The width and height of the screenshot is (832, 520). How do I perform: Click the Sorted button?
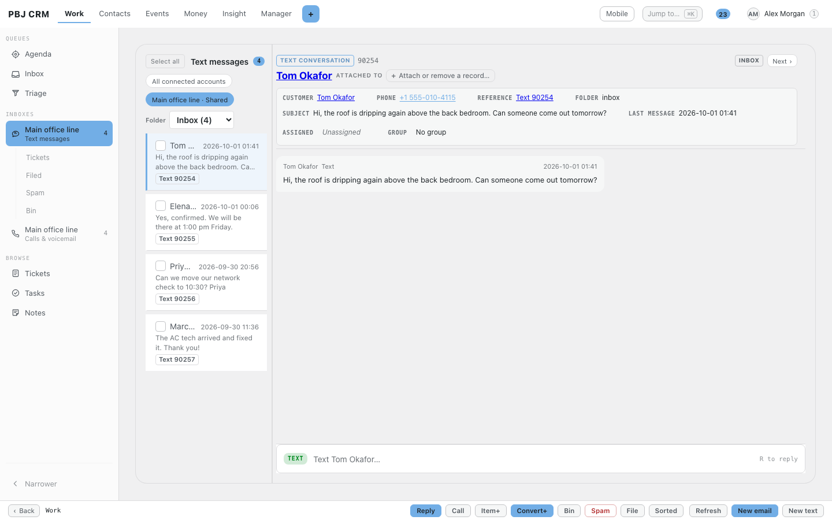tap(666, 511)
